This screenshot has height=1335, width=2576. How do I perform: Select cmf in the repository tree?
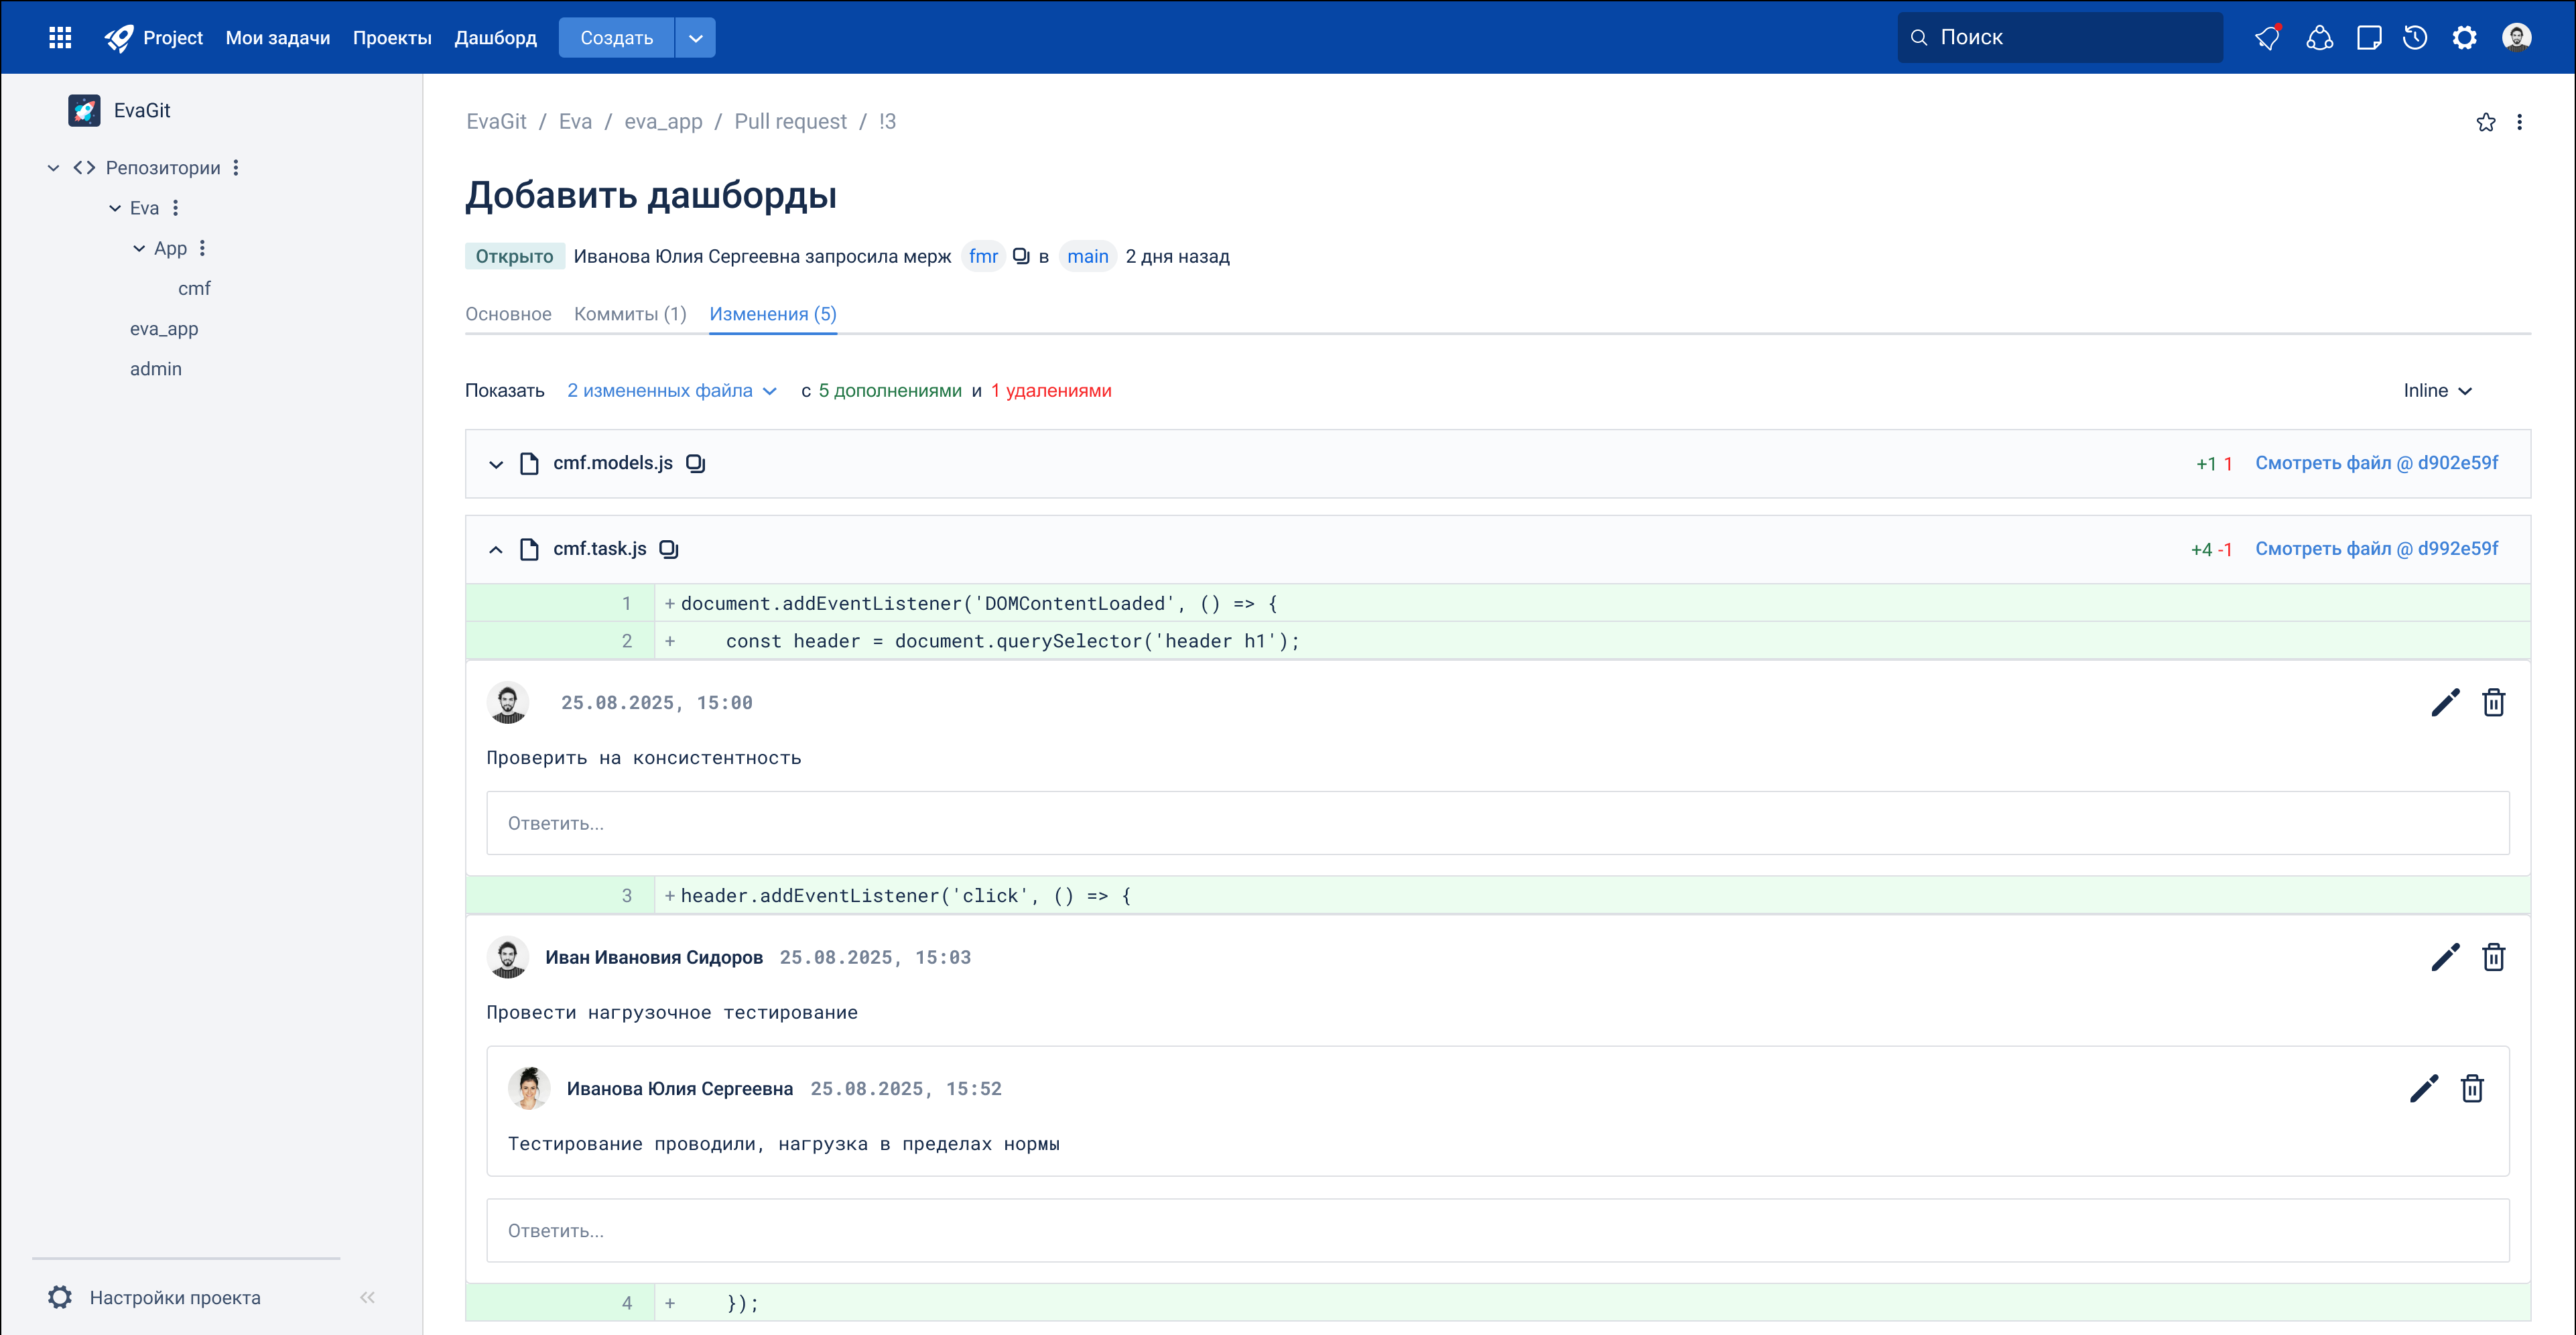(x=194, y=289)
